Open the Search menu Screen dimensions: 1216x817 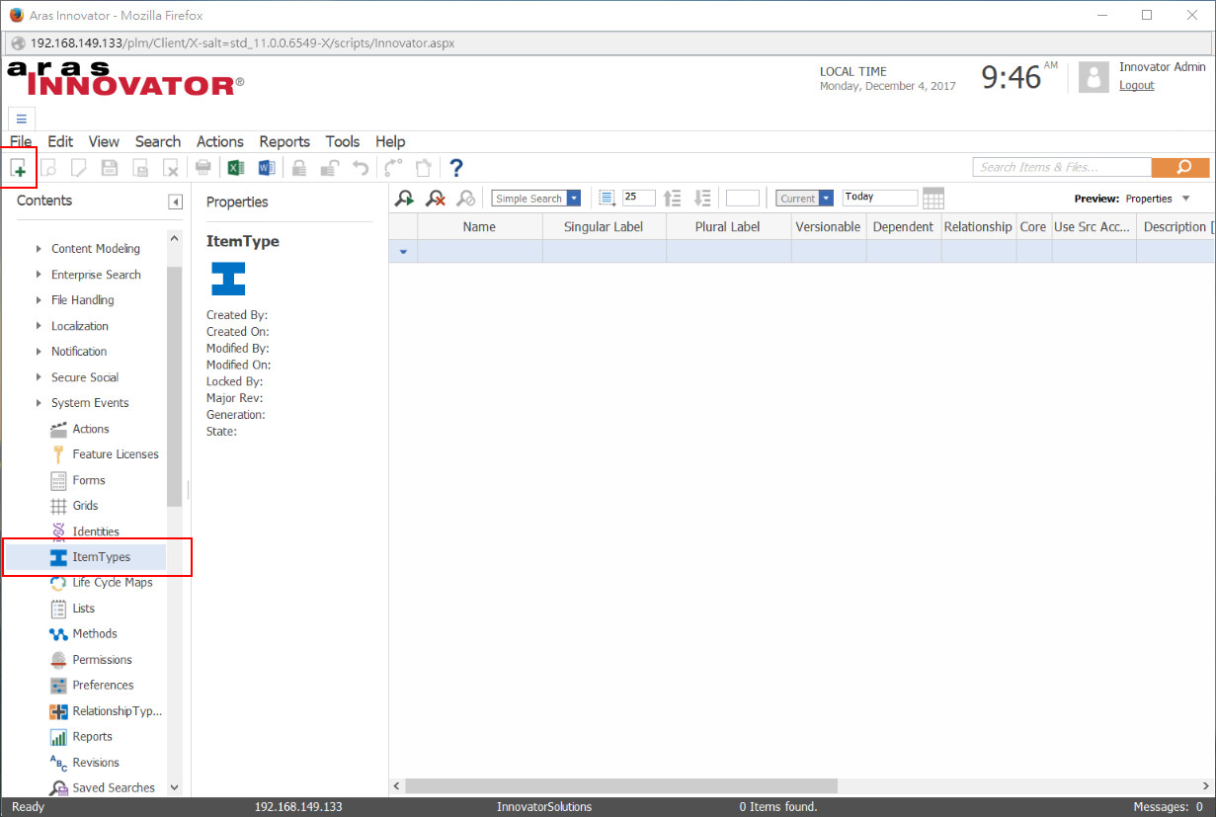pyautogui.click(x=158, y=141)
